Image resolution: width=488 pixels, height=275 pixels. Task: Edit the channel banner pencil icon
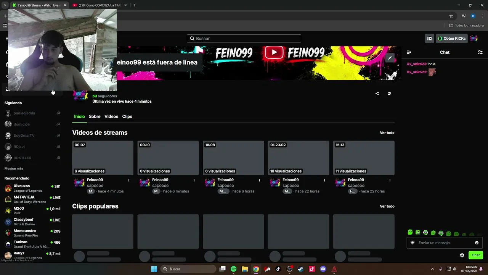tap(390, 58)
